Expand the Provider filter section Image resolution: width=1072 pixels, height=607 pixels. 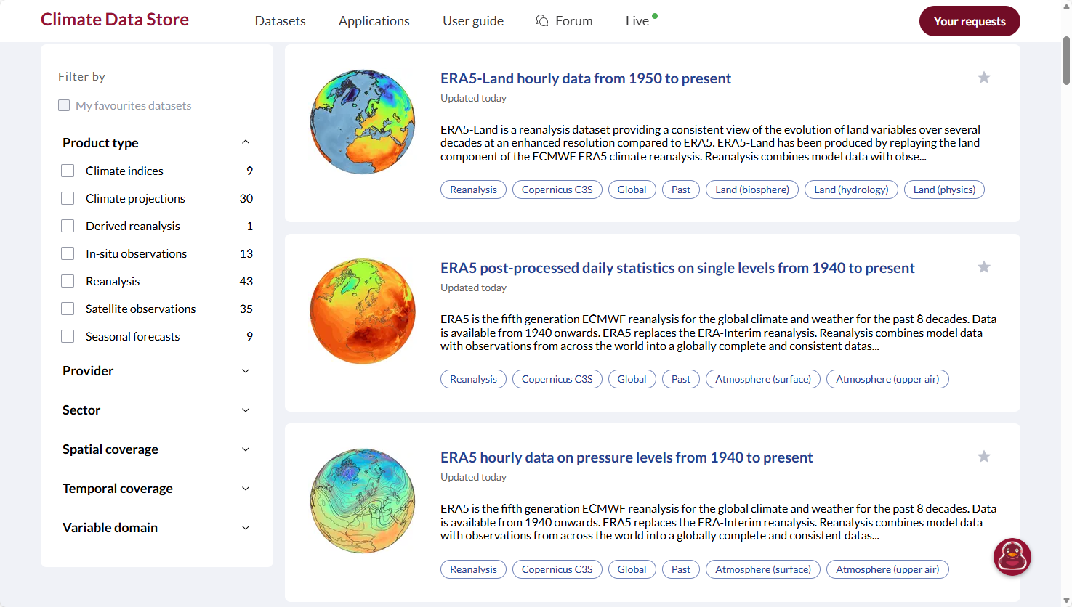click(246, 371)
